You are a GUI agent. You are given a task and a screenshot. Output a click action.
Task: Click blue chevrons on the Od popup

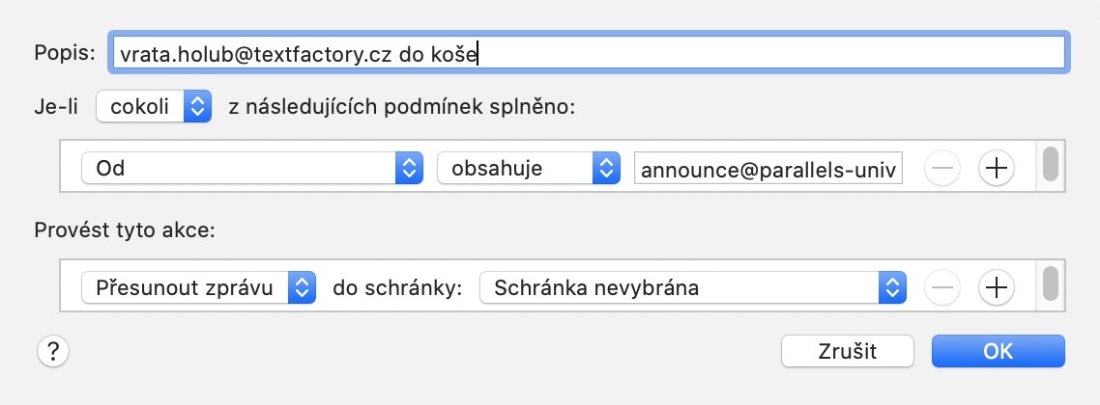coord(409,169)
